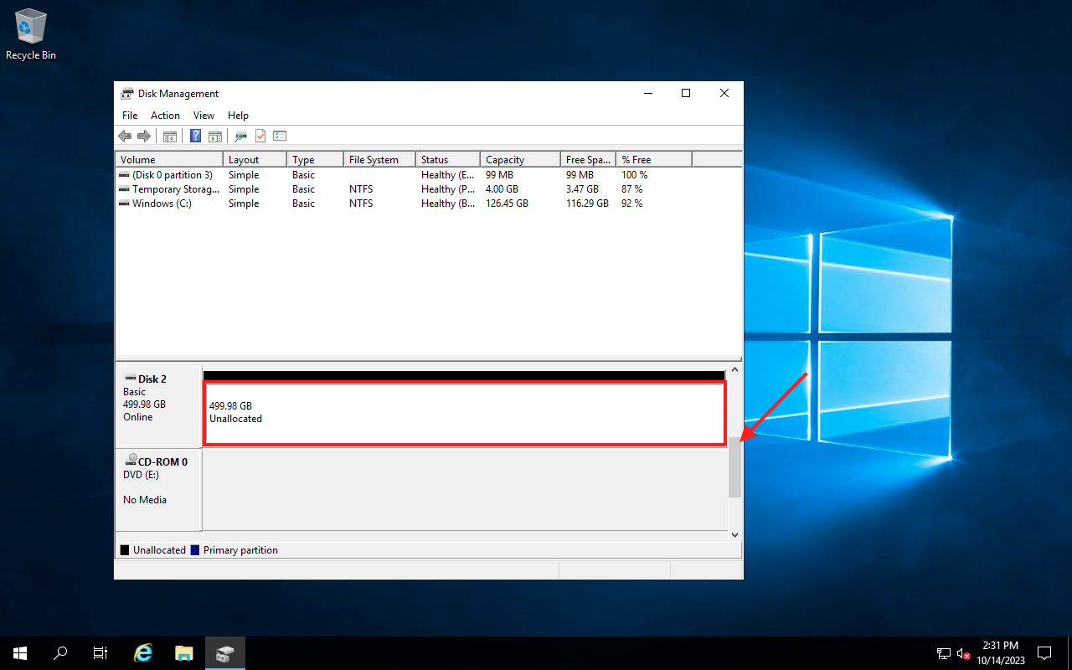Click the Forward arrow toolbar icon
Image resolution: width=1072 pixels, height=670 pixels.
144,137
